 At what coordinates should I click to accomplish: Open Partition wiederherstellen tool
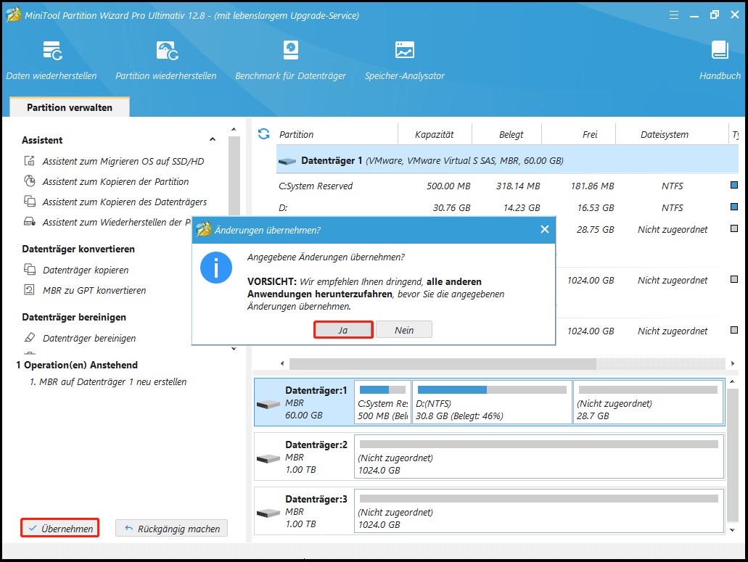(166, 60)
